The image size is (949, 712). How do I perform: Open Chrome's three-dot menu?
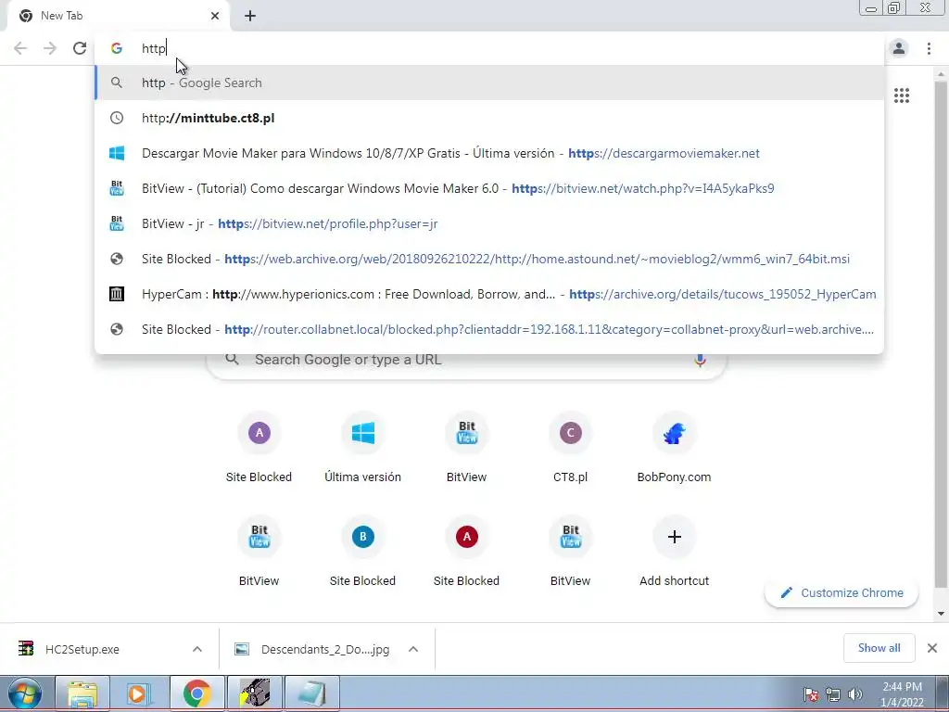click(x=929, y=48)
